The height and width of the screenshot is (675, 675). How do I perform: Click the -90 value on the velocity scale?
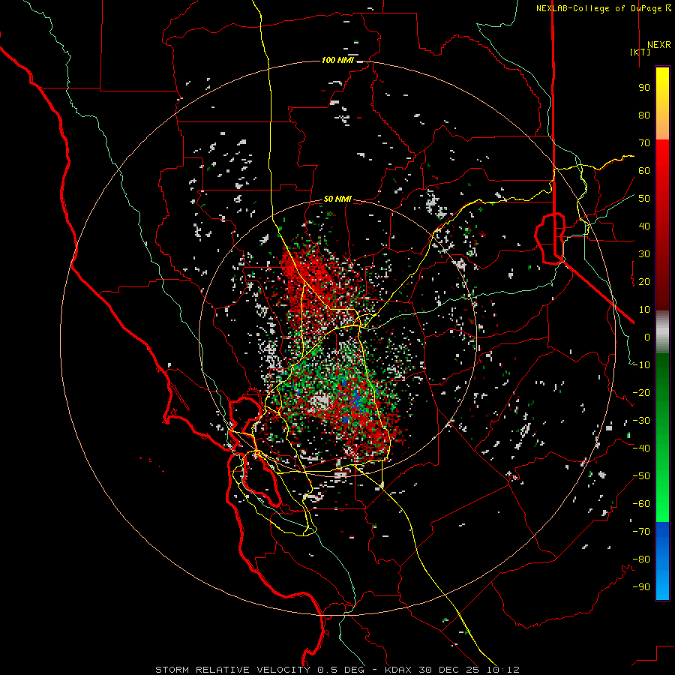pyautogui.click(x=641, y=587)
